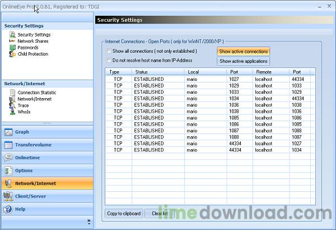Click the splitter grip above Graph
Image resolution: width=336 pixels, height=230 pixels.
tap(47, 124)
